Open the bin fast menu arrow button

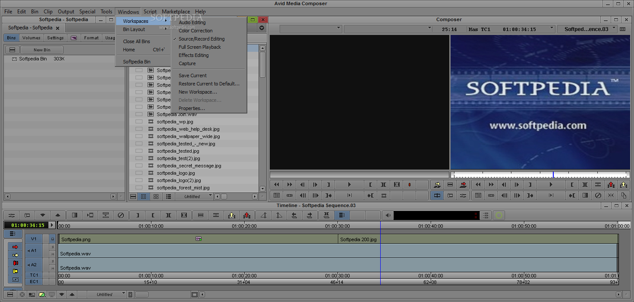click(262, 28)
